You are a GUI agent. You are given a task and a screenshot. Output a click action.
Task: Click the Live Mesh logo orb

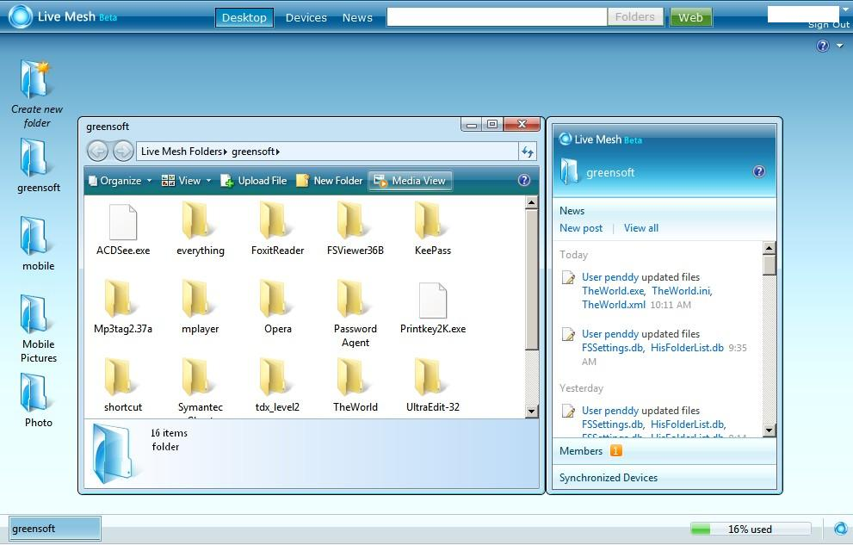21,16
